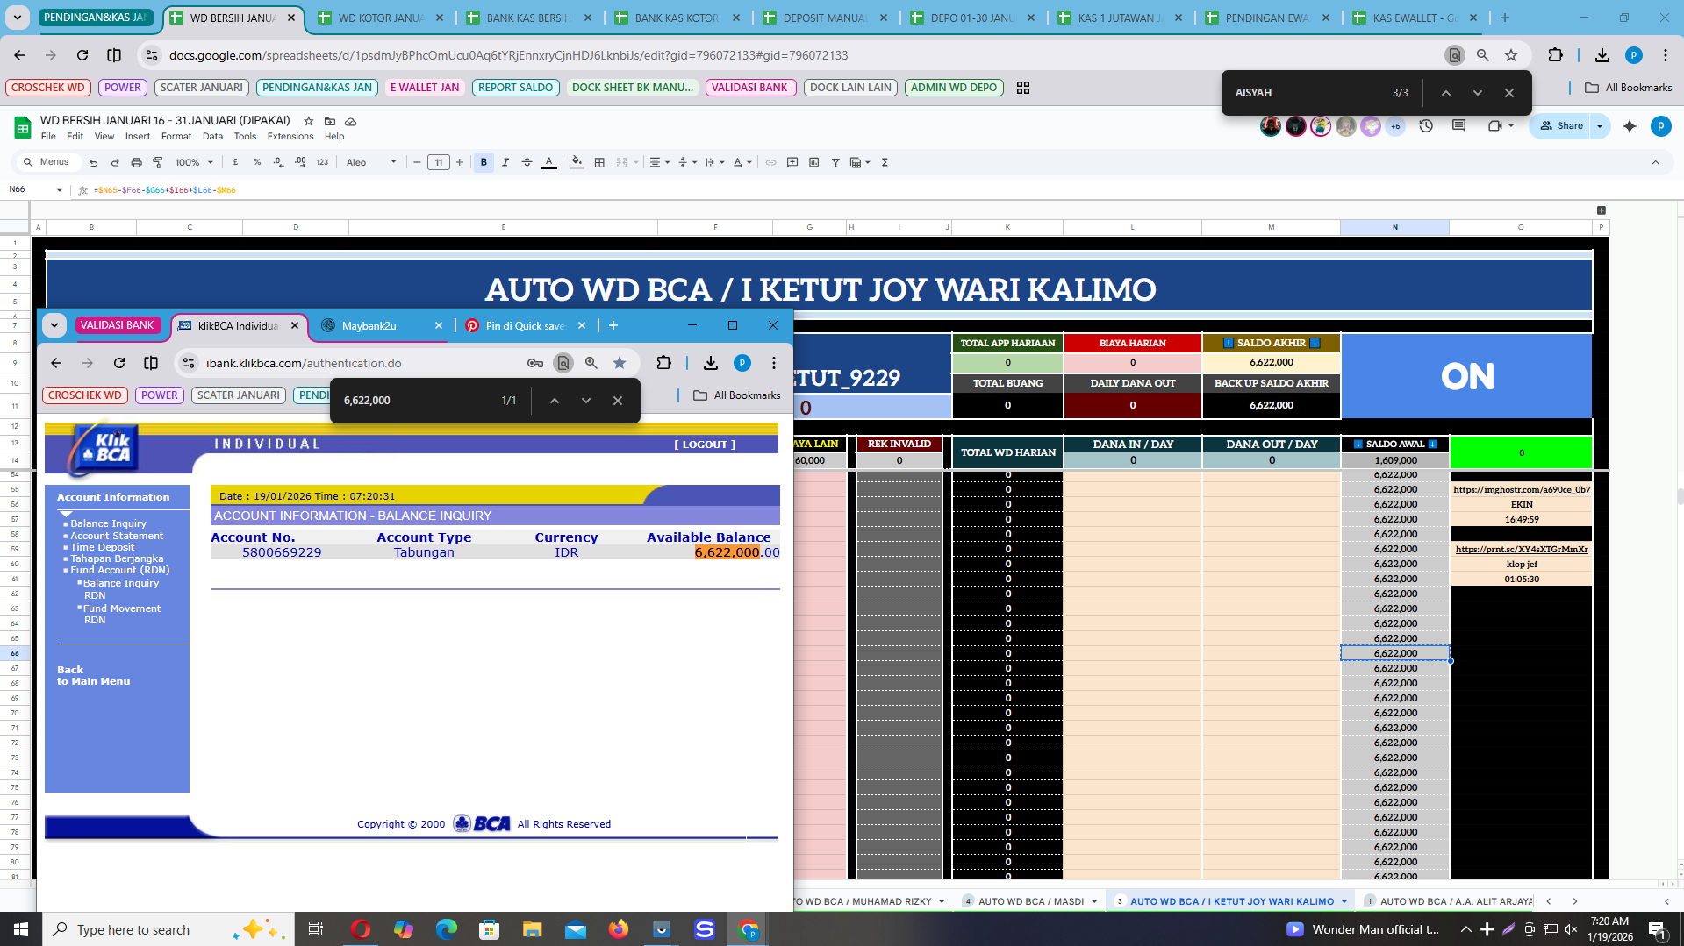Hide the Sheets menus with the collapse chevron
This screenshot has width=1684, height=946.
[1655, 162]
